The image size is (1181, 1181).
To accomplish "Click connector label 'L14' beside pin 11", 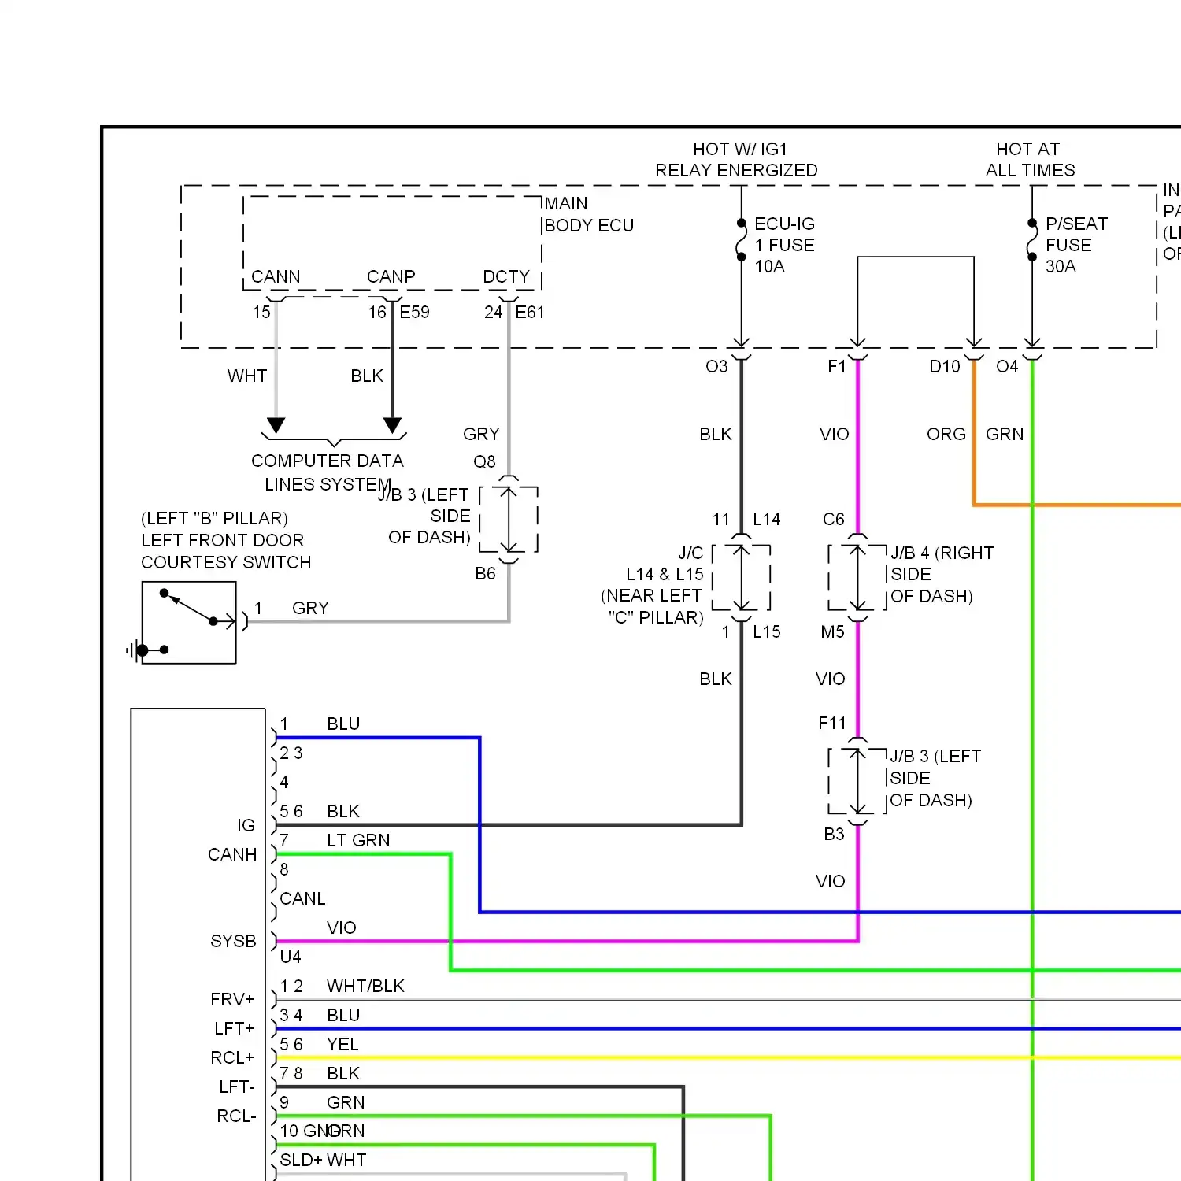I will point(767,519).
